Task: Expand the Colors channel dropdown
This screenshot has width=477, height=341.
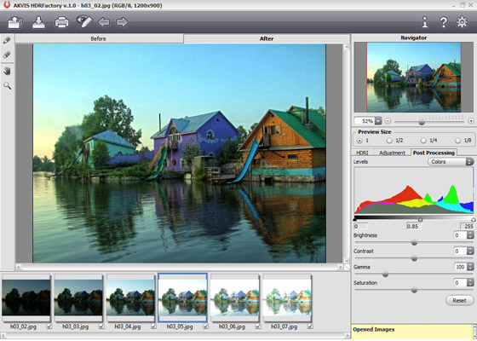Action: [x=469, y=162]
